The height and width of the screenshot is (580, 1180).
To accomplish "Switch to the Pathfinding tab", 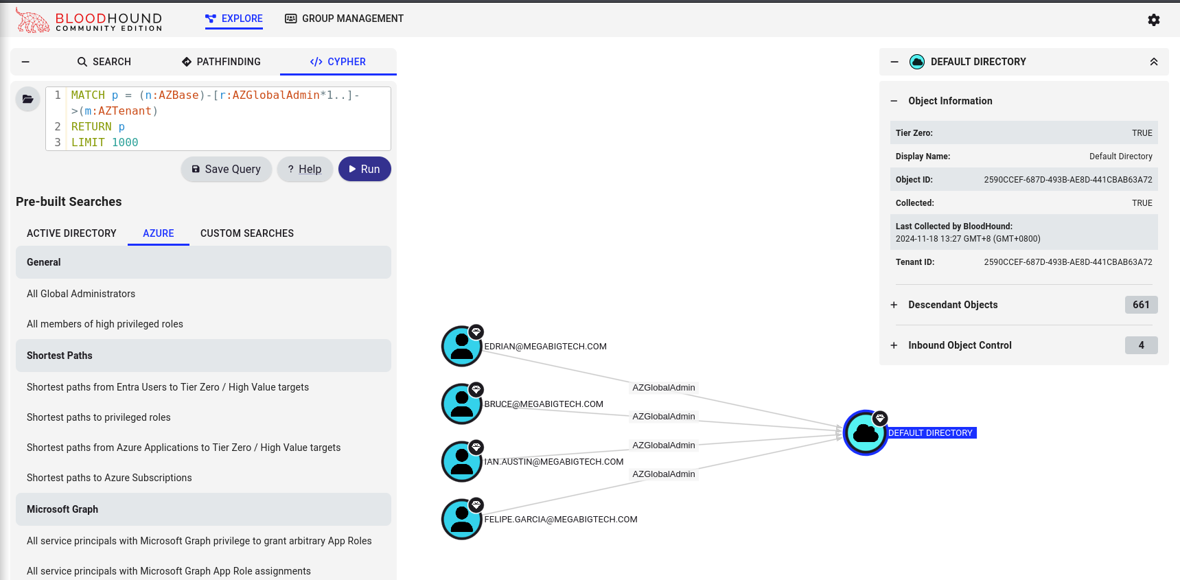I will (x=221, y=62).
